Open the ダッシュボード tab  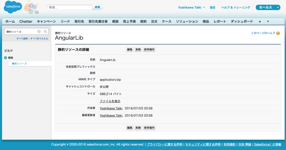click(242, 22)
